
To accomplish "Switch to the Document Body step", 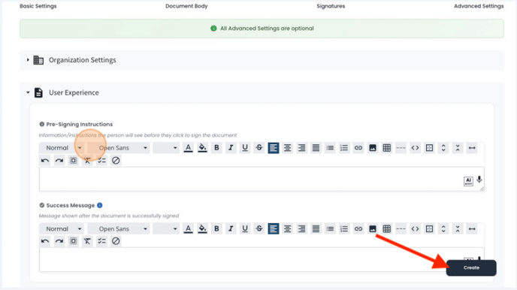I will click(186, 6).
